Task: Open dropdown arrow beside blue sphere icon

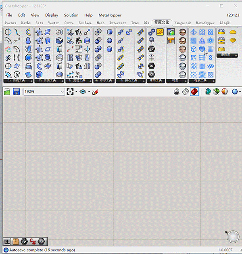Action: click(240, 92)
